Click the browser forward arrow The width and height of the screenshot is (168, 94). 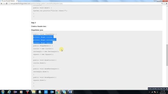(4, 3)
